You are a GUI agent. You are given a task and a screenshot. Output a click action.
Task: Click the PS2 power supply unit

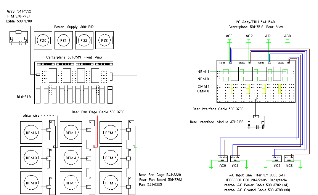84,40
